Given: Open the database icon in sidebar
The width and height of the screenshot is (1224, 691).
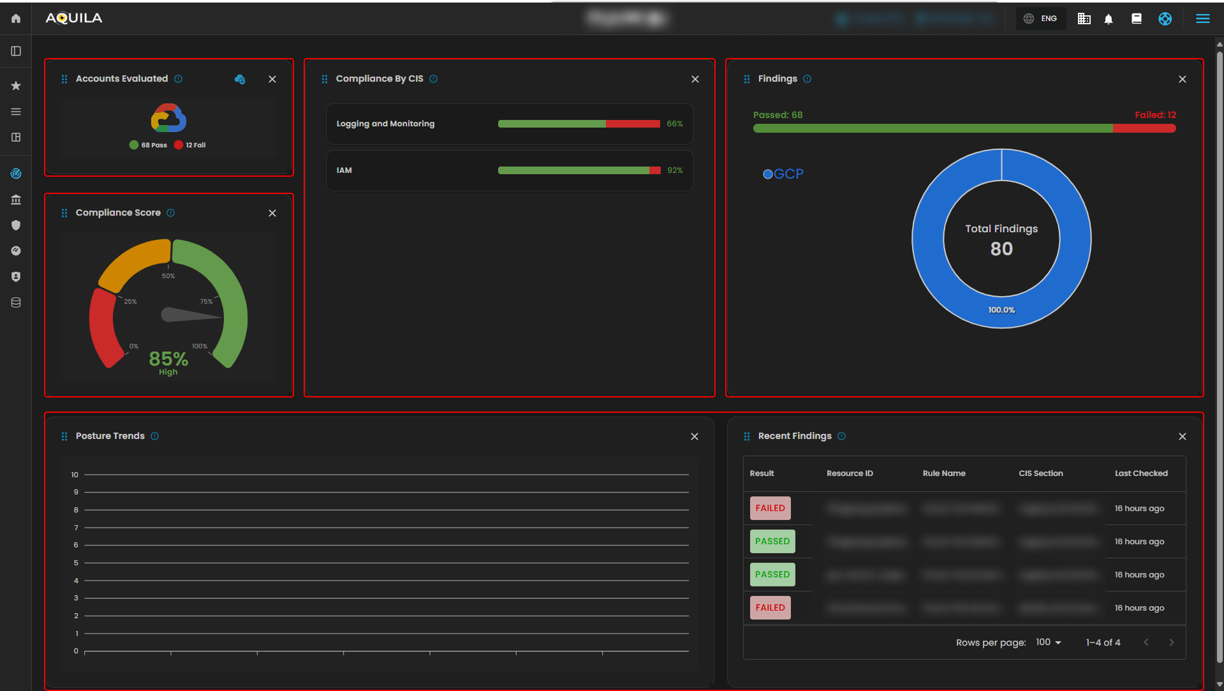Looking at the screenshot, I should [16, 302].
